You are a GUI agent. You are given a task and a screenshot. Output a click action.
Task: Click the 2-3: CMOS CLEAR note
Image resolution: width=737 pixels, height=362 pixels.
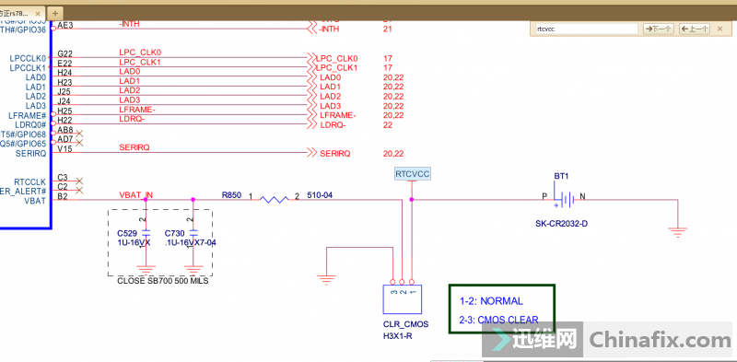pyautogui.click(x=498, y=321)
